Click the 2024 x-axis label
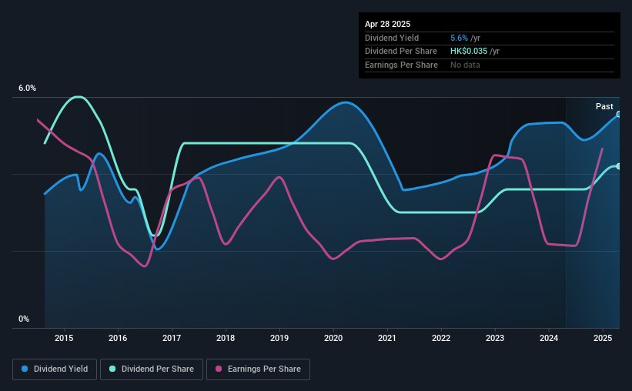The image size is (632, 391). [x=549, y=338]
